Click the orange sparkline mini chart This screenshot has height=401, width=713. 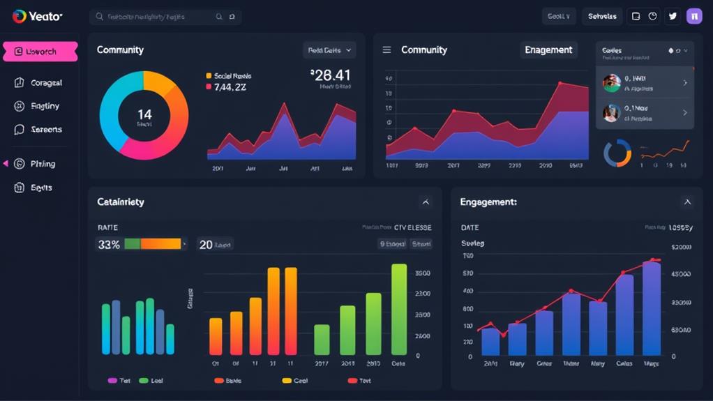pyautogui.click(x=664, y=151)
